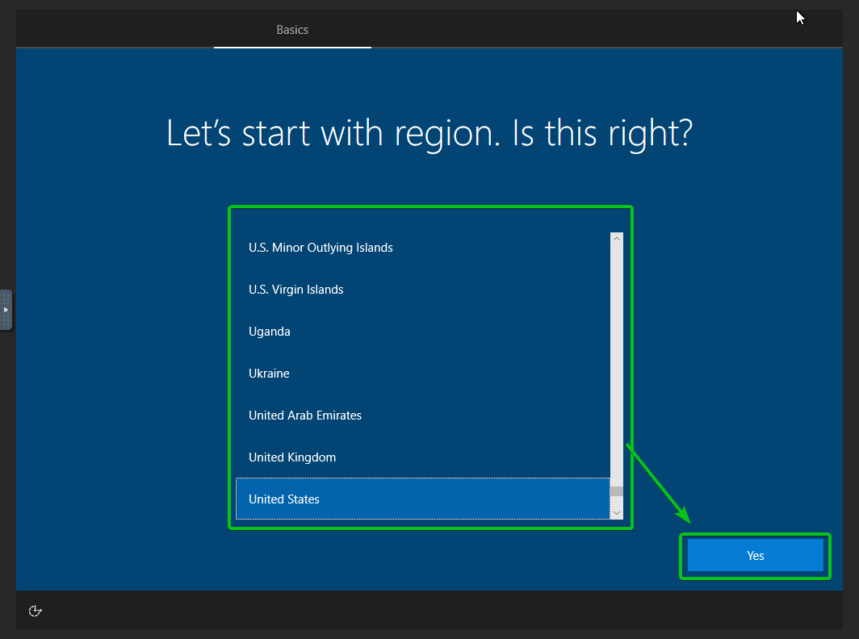Select United Kingdom in region list
This screenshot has width=859, height=639.
tap(423, 457)
